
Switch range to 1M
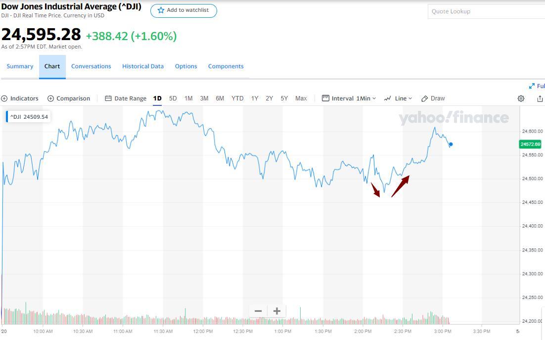coord(188,98)
